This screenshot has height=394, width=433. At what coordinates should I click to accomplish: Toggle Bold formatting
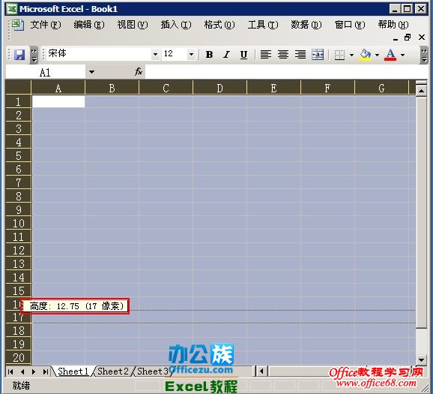point(209,55)
